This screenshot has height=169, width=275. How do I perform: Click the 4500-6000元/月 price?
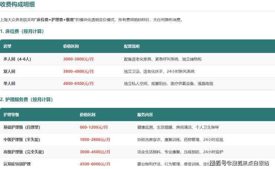coord(95,163)
